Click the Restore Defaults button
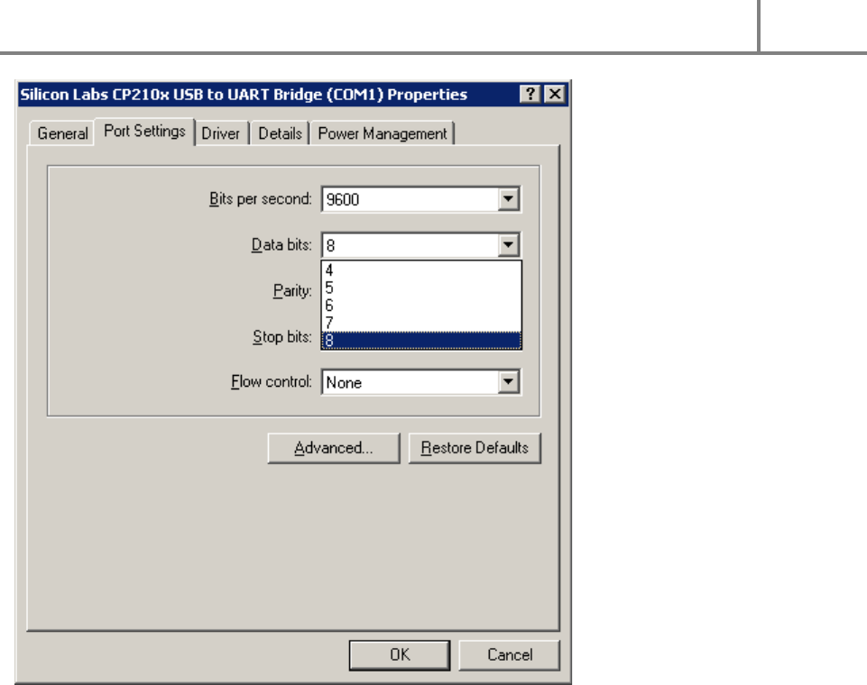 (475, 448)
